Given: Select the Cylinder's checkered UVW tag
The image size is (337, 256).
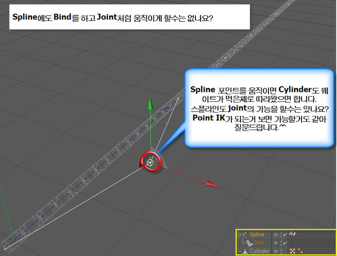Looking at the screenshot, I should [x=293, y=251].
